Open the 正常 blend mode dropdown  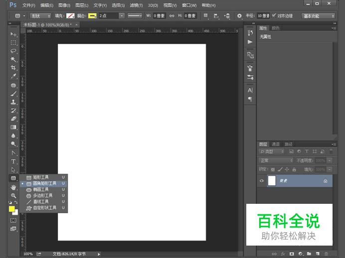[x=276, y=161]
